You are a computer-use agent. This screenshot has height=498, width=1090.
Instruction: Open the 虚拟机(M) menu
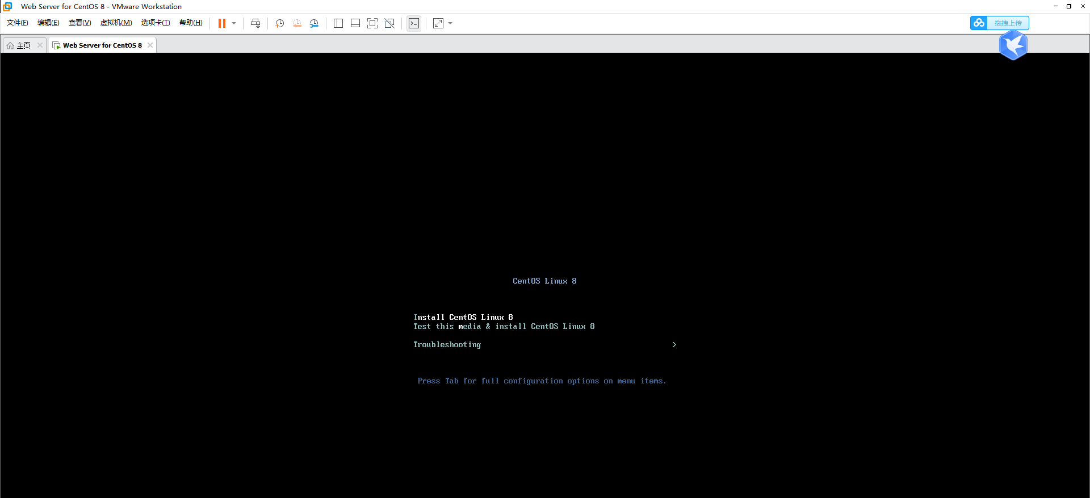(116, 23)
